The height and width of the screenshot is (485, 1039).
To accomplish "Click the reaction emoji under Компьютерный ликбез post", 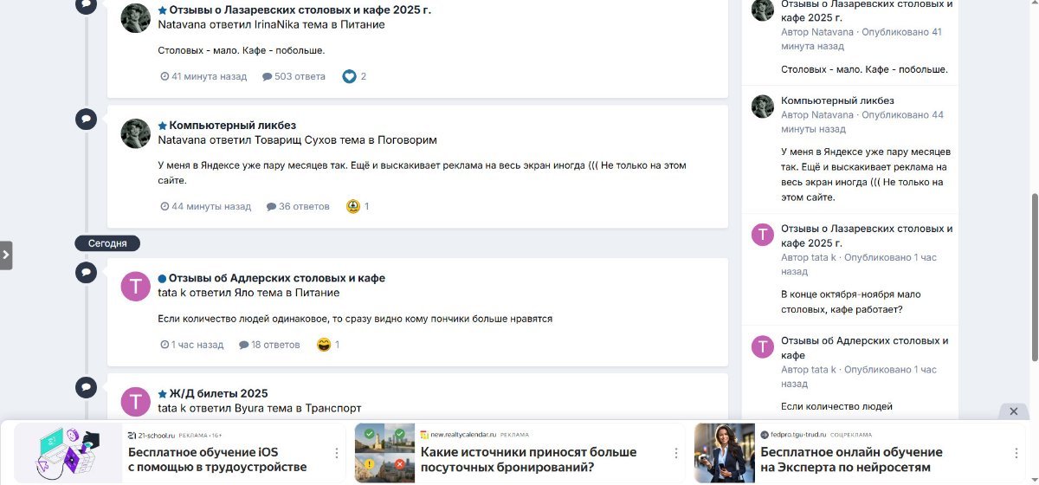I will point(353,206).
